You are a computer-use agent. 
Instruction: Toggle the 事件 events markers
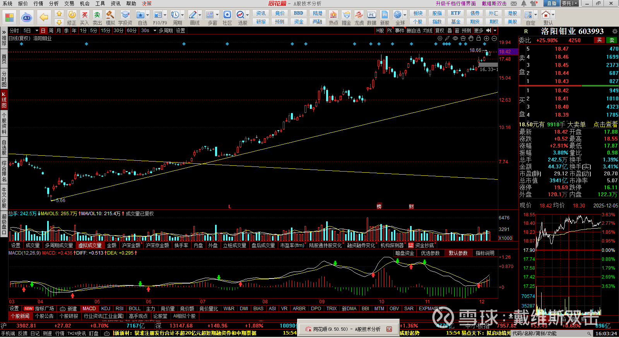coord(400,31)
